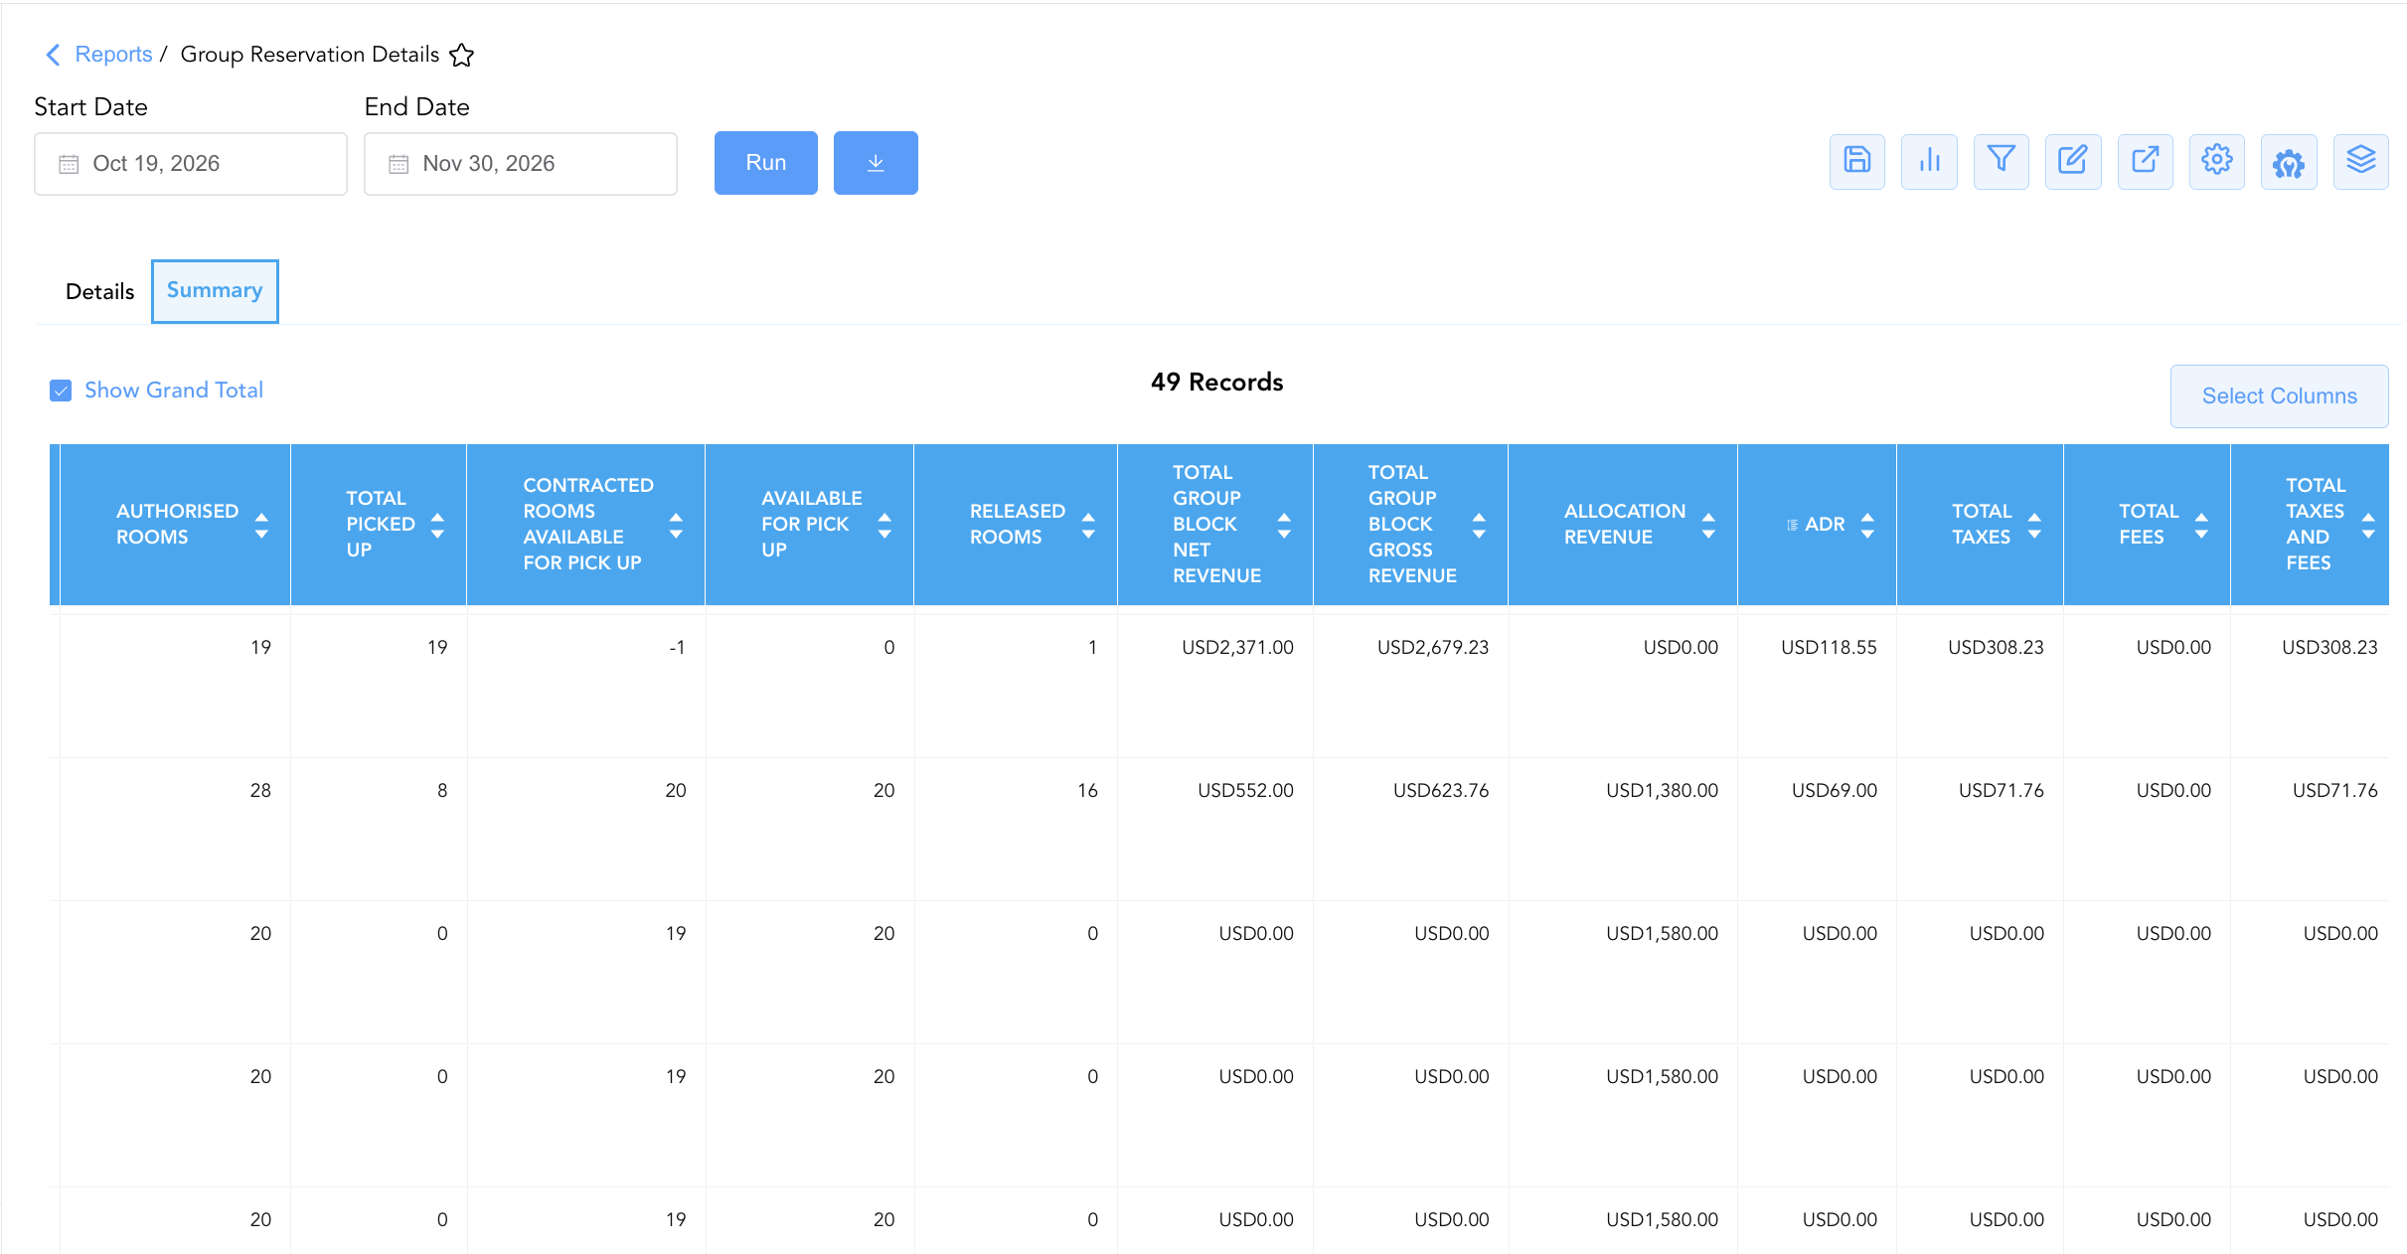Image resolution: width=2407 pixels, height=1254 pixels.
Task: Click the small icon beside ADR header
Action: coord(1792,525)
